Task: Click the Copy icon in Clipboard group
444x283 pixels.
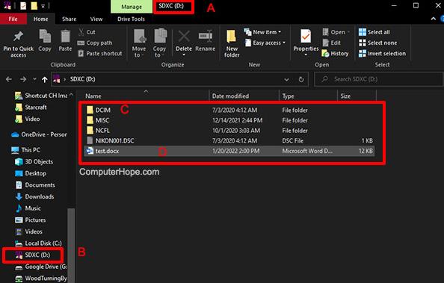Action: tap(45, 37)
